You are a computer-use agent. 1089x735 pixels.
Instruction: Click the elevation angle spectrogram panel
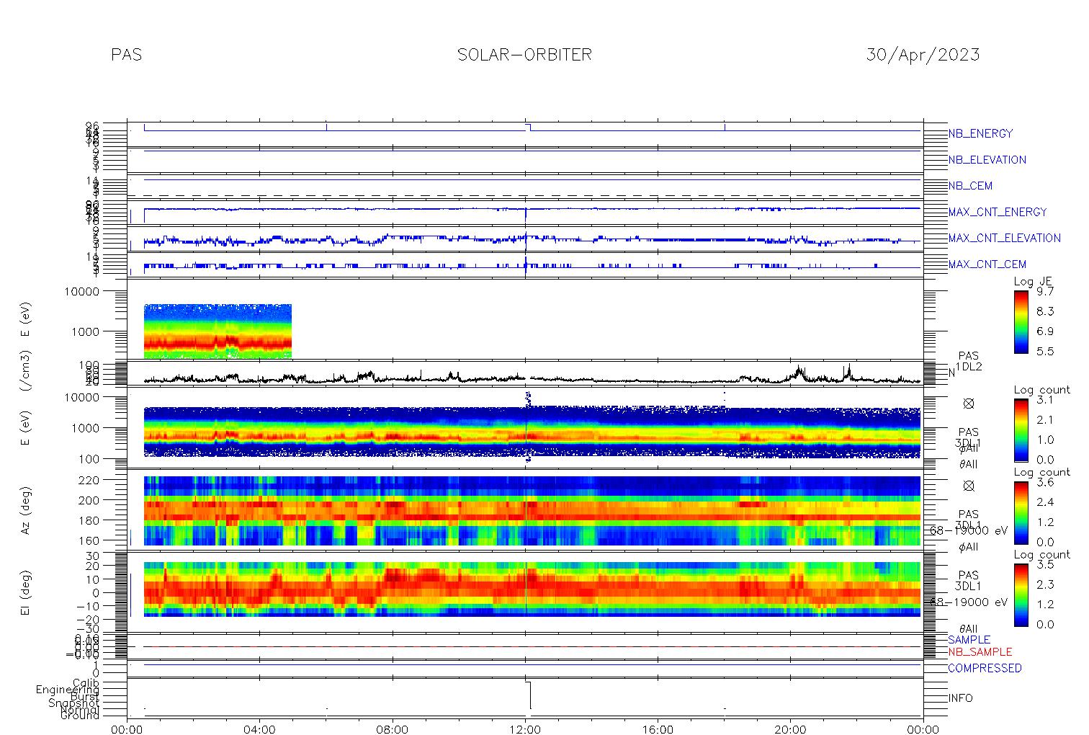click(x=532, y=589)
